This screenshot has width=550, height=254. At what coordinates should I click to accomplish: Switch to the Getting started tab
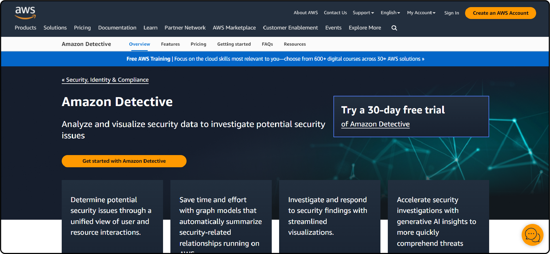click(x=234, y=44)
